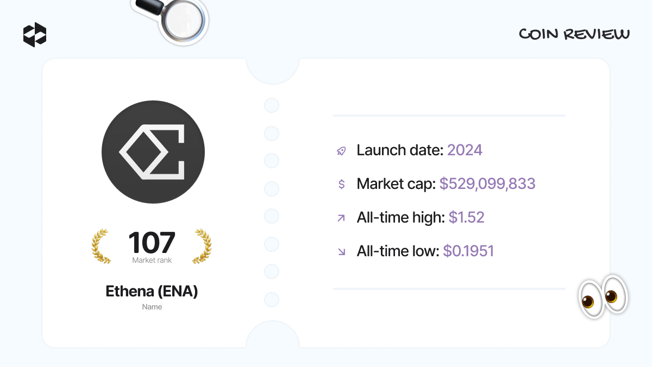Click the market rank number 107
652x367 pixels.
[152, 243]
